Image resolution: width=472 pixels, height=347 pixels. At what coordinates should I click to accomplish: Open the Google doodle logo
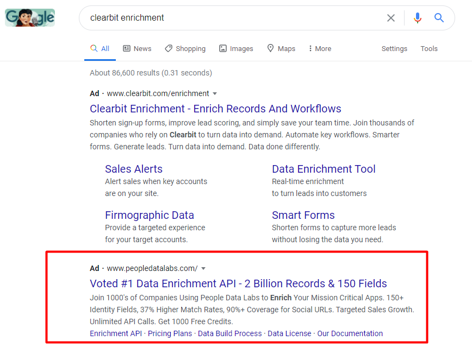point(30,18)
